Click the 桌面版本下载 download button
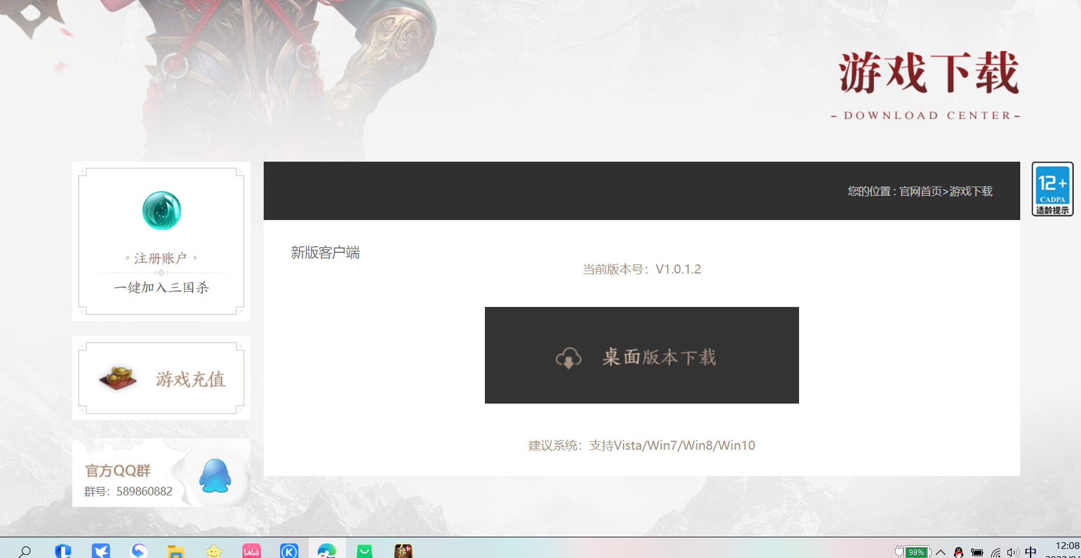The width and height of the screenshot is (1081, 558). click(x=642, y=355)
